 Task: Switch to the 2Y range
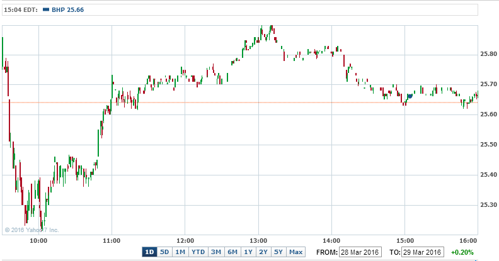(x=263, y=252)
